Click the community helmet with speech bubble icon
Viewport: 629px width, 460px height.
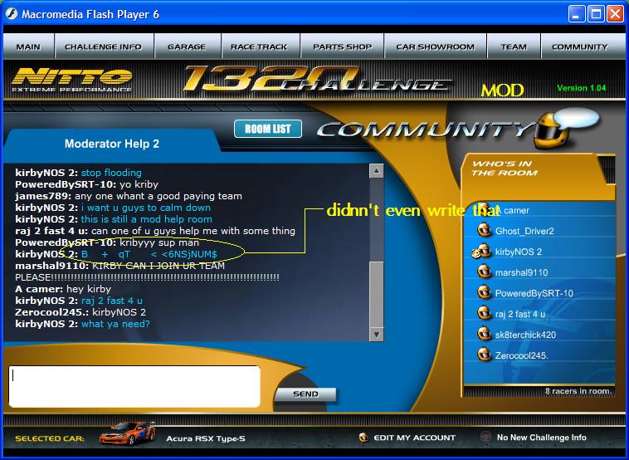[566, 130]
